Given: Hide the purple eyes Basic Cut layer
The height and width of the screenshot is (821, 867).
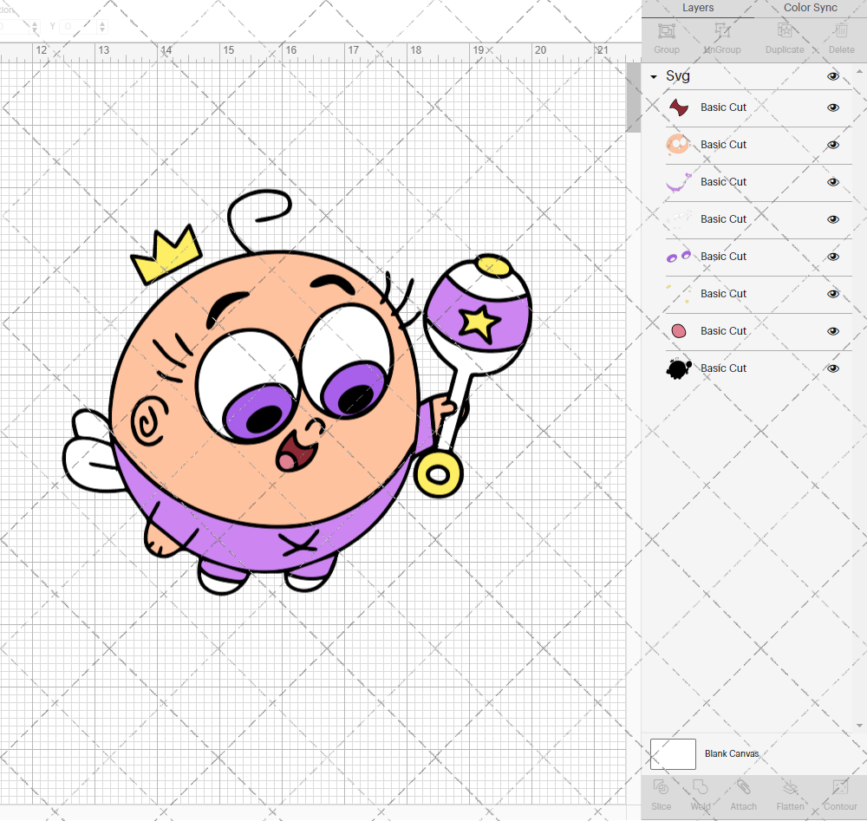Looking at the screenshot, I should 832,257.
